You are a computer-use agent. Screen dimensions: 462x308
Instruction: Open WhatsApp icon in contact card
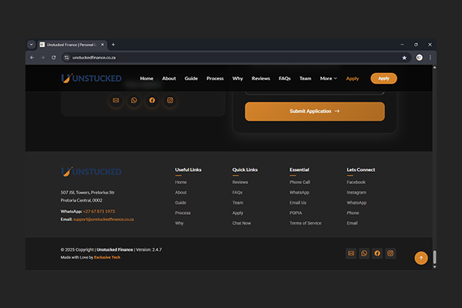pos(134,101)
